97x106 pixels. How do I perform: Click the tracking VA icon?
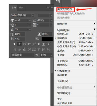click(35, 25)
